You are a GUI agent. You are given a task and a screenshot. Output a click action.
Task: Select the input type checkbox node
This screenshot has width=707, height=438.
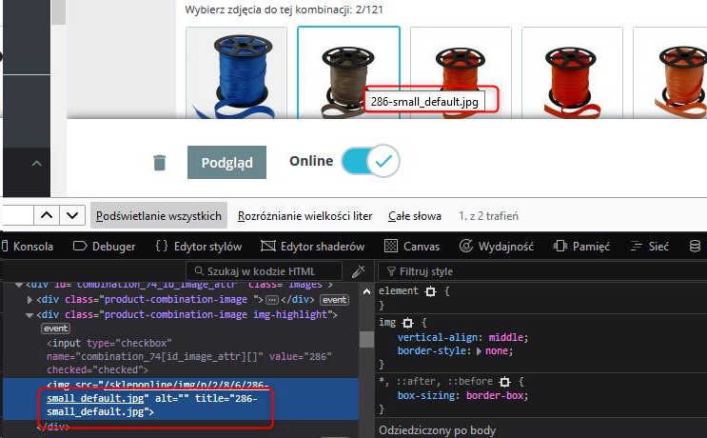(x=189, y=356)
